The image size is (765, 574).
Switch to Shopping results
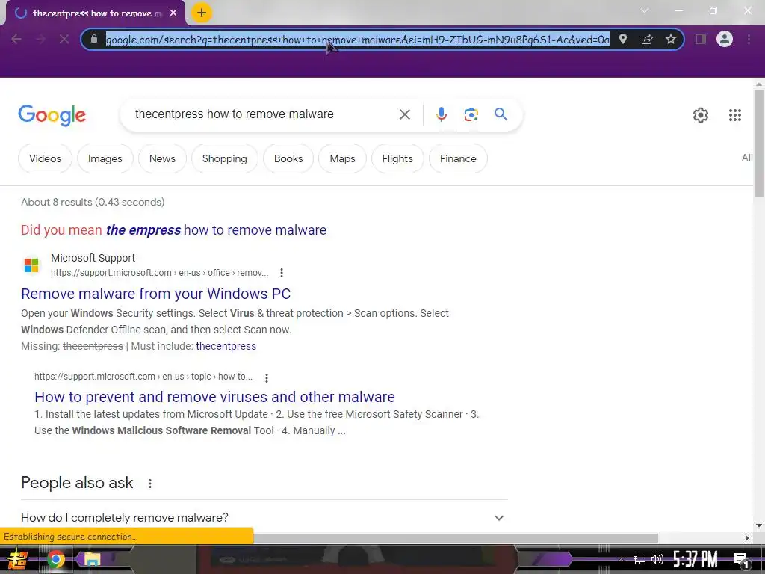224,158
